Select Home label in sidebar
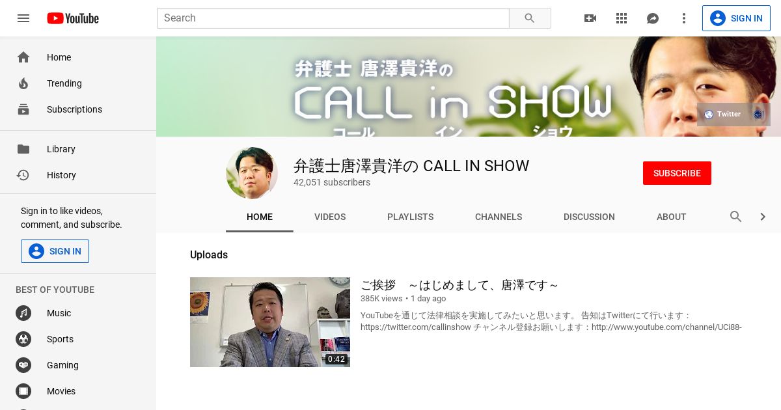Screen dimensions: 781x410 59,57
